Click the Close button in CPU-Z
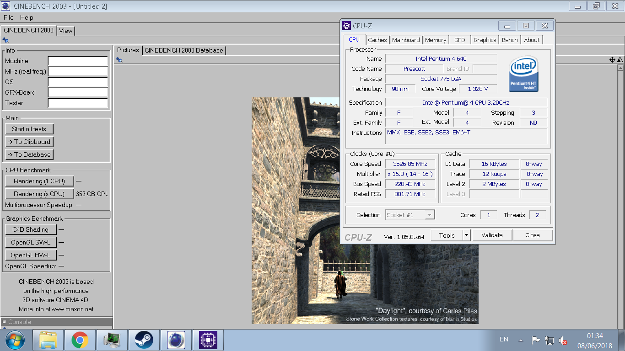The width and height of the screenshot is (625, 351). click(533, 235)
